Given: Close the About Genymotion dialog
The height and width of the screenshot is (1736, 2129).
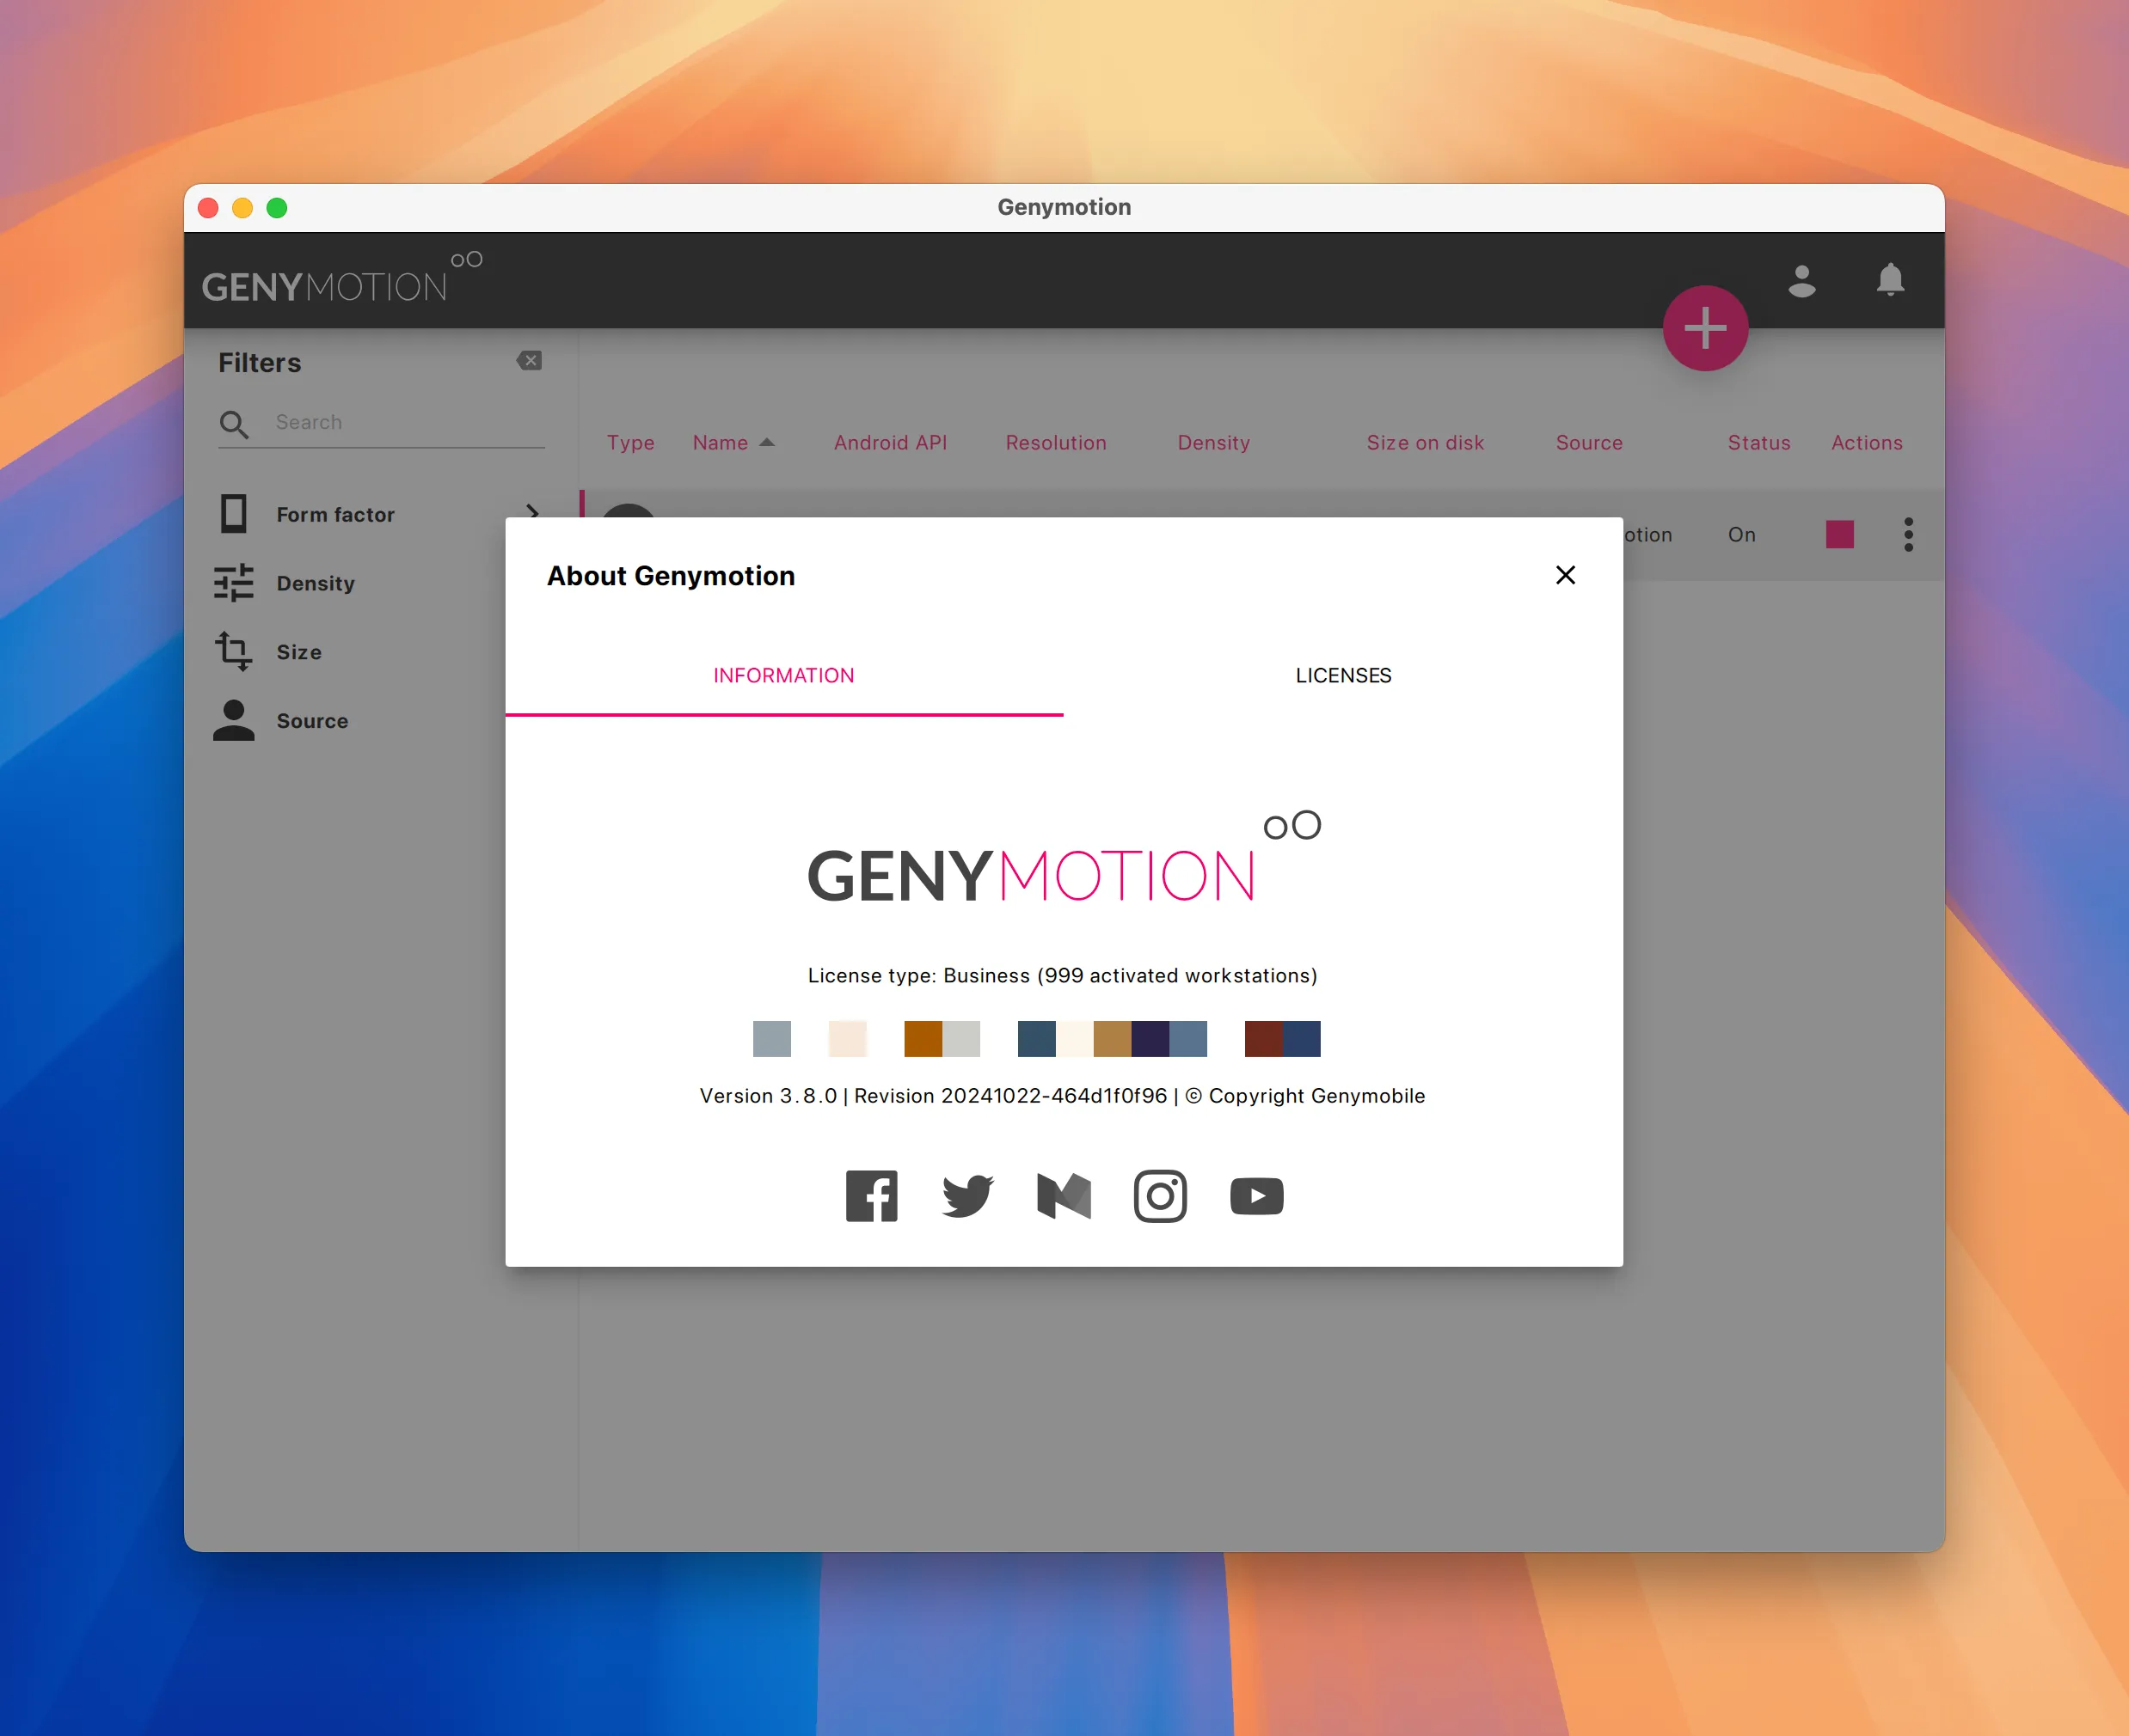Looking at the screenshot, I should (x=1565, y=575).
